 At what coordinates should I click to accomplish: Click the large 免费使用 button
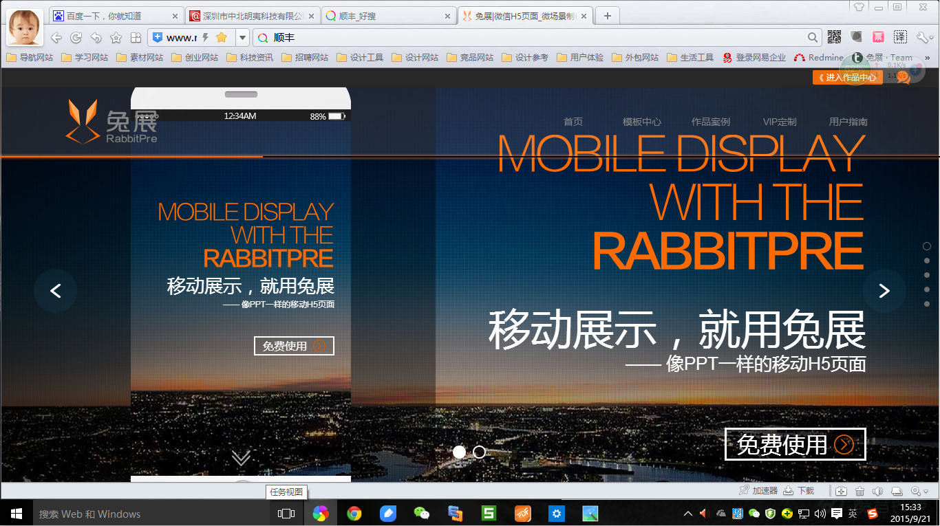tap(795, 444)
